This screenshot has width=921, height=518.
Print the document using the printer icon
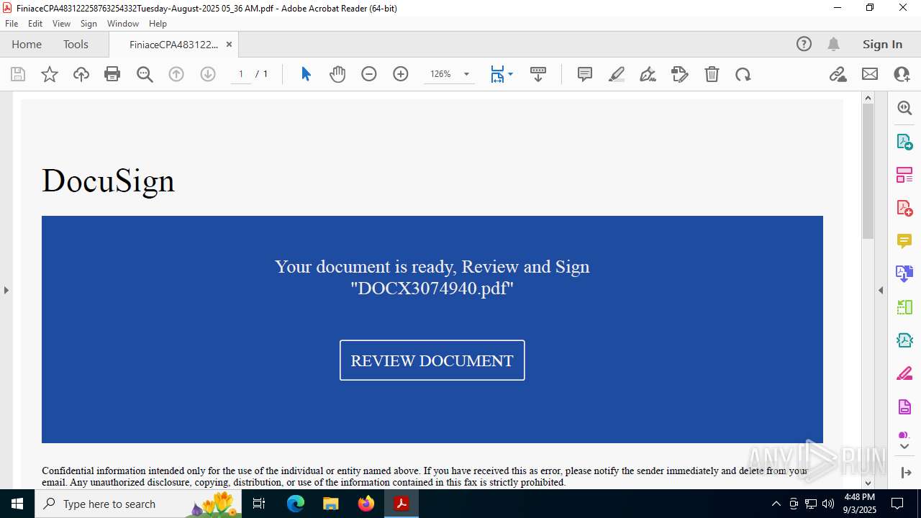pos(112,74)
